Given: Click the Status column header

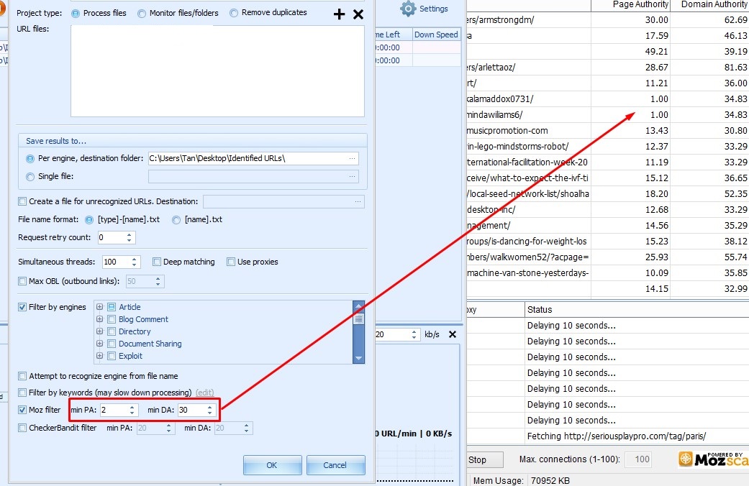Looking at the screenshot, I should tap(637, 309).
